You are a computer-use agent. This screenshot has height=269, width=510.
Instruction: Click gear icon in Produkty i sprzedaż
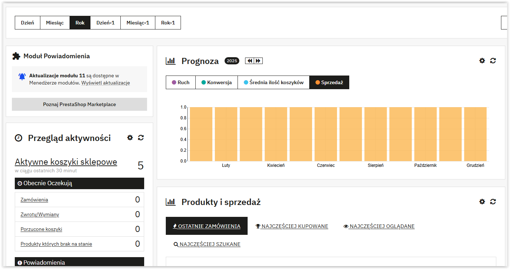pos(482,202)
